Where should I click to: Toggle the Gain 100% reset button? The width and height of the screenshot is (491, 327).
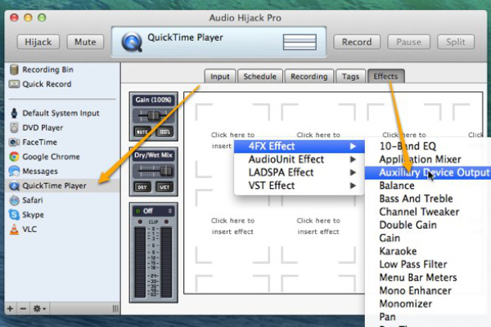164,132
